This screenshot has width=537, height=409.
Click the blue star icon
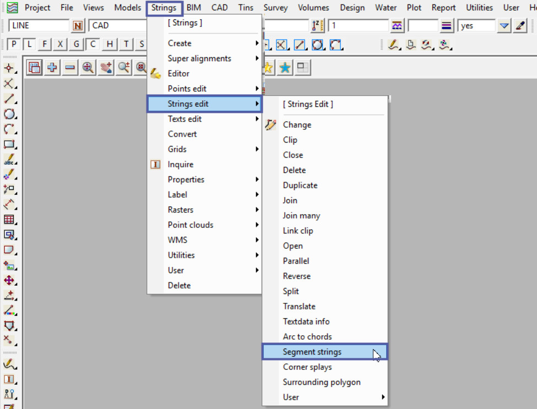pyautogui.click(x=285, y=67)
